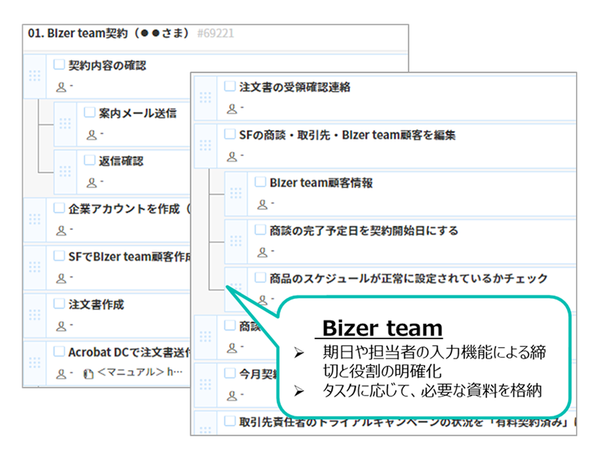Open the Bizer team顧客情報 task title
The height and width of the screenshot is (460, 599).
[321, 183]
